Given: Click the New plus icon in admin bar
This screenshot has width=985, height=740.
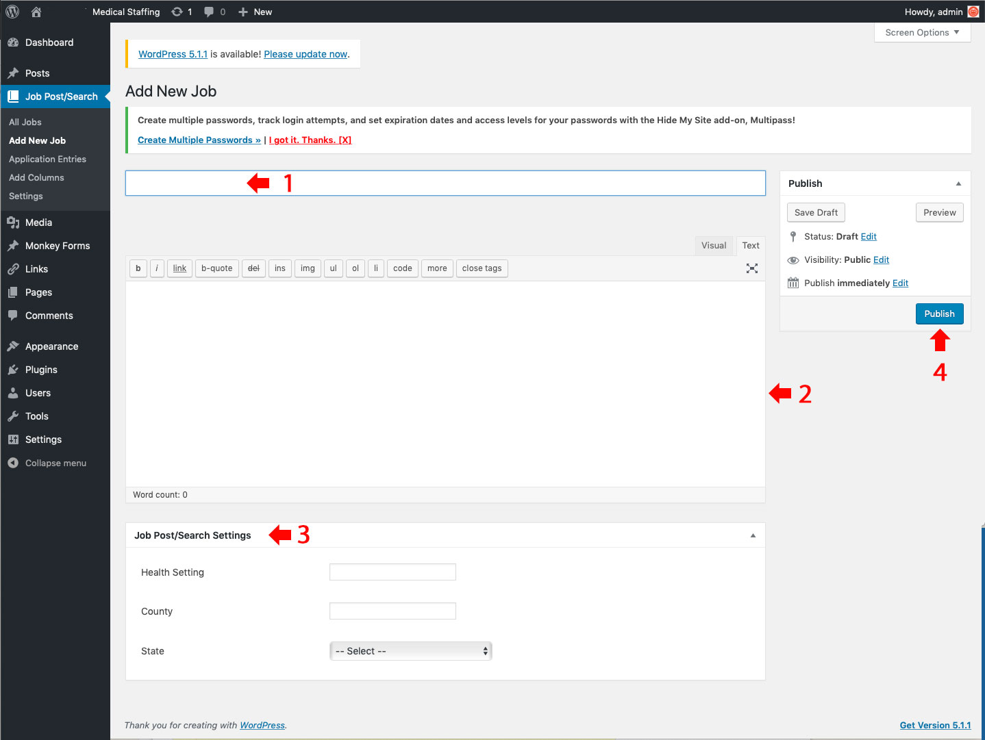Looking at the screenshot, I should tap(243, 12).
